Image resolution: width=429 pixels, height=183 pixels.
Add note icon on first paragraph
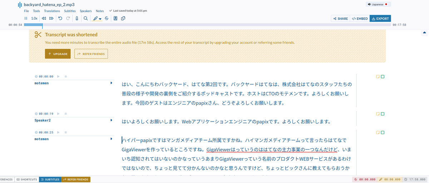(378, 76)
